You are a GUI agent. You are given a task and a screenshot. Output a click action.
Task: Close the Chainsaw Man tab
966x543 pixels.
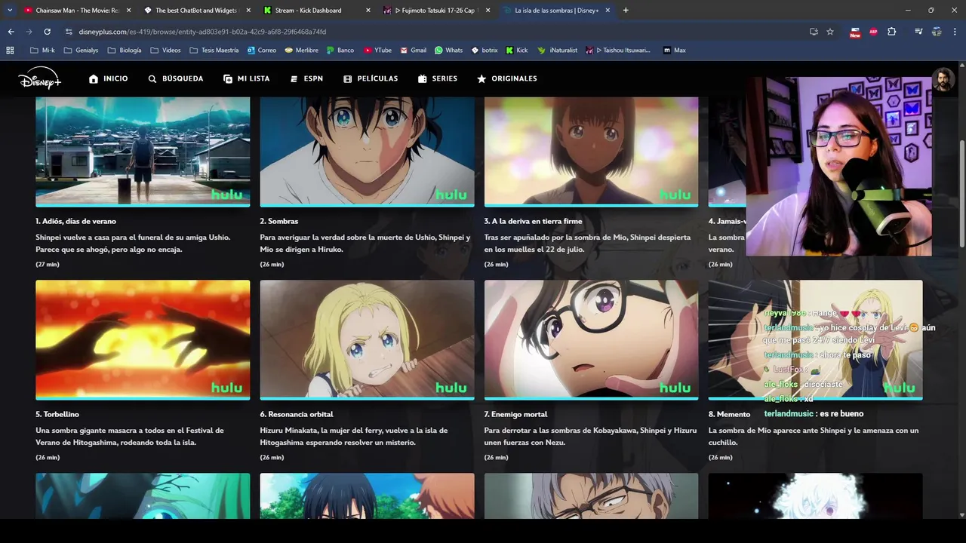tap(129, 11)
